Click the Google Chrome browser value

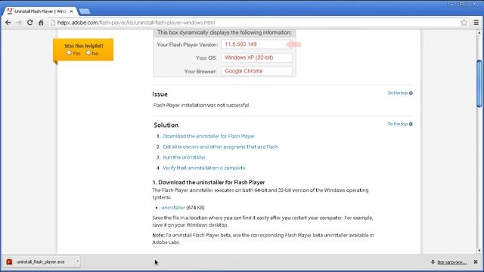(244, 71)
